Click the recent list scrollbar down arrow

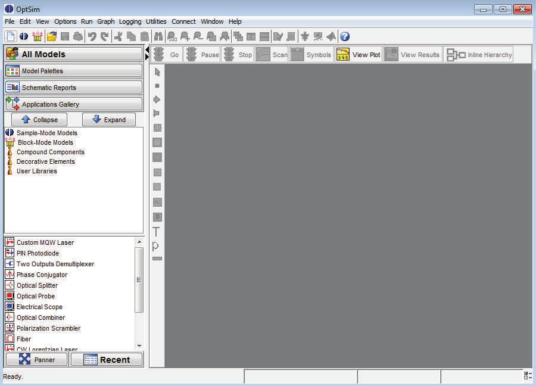click(x=139, y=345)
